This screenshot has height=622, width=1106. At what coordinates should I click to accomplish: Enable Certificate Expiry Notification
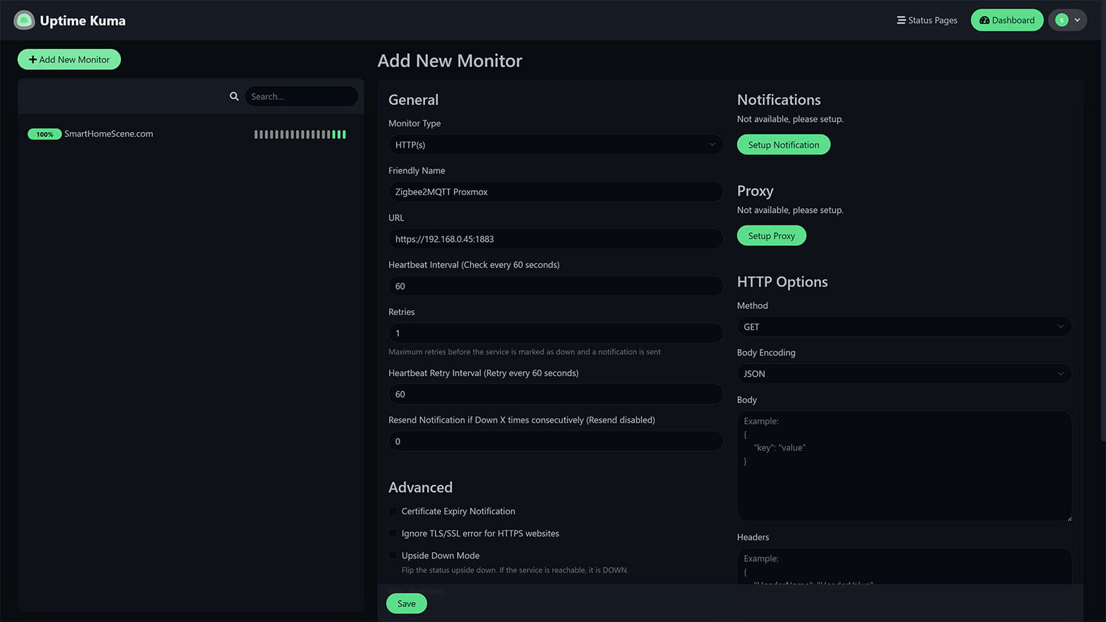click(393, 511)
